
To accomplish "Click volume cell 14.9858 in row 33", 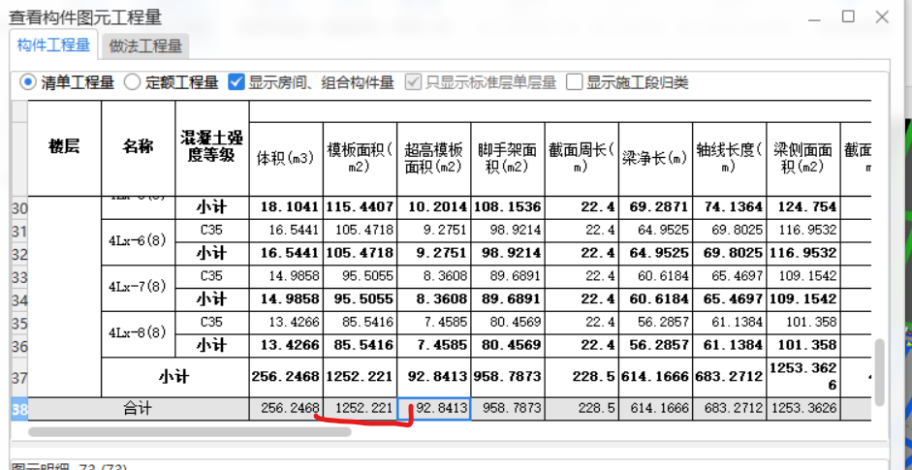I will [286, 277].
